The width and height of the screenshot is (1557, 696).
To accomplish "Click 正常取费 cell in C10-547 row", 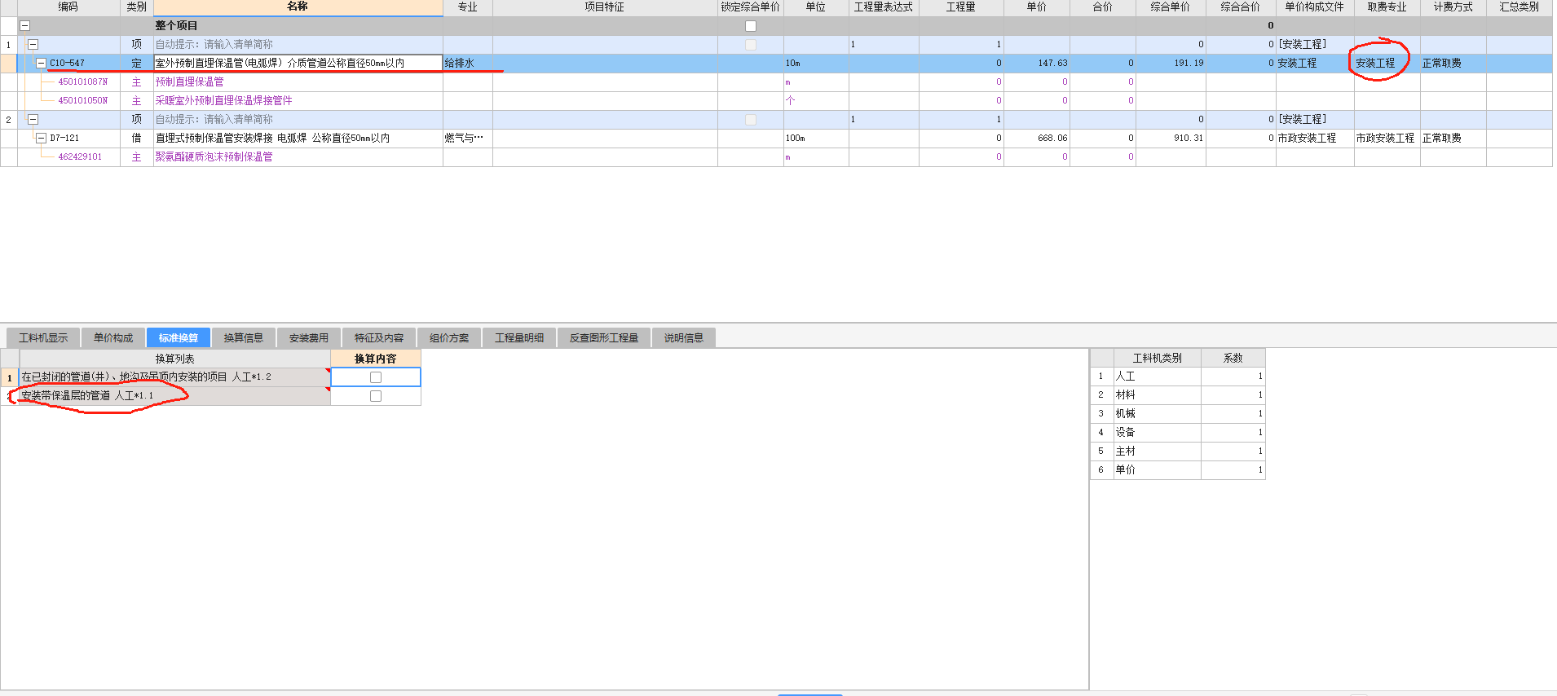I will (x=1453, y=64).
